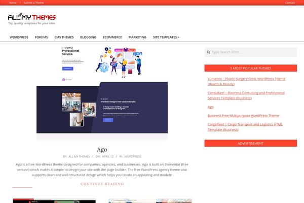Open the WordPress category in post meta
This screenshot has height=203, width=304.
click(x=133, y=156)
